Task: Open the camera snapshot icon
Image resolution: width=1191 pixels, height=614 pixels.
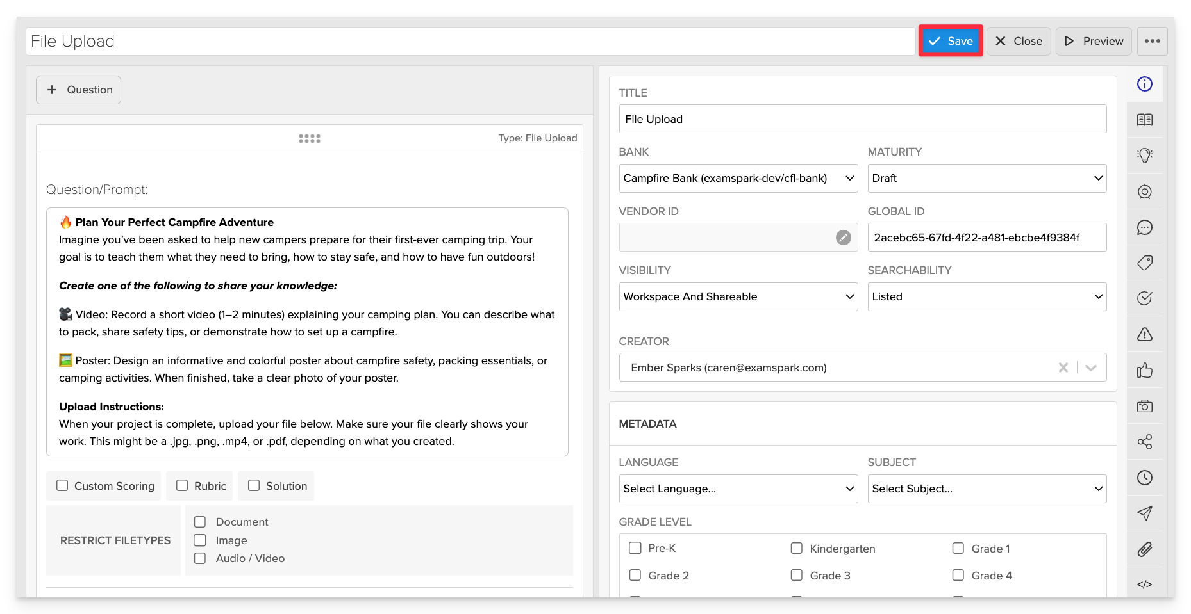Action: pyautogui.click(x=1144, y=406)
